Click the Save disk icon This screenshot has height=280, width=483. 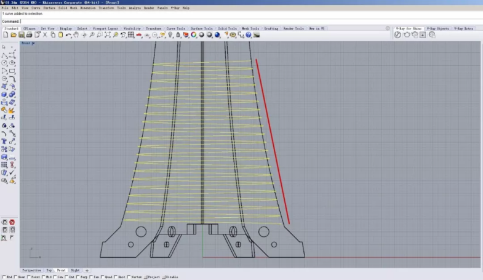click(x=21, y=35)
